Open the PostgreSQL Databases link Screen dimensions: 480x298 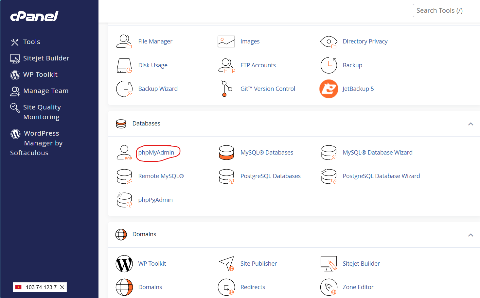click(270, 176)
